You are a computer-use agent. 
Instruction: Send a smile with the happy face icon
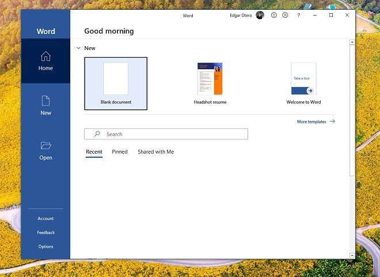coord(274,16)
